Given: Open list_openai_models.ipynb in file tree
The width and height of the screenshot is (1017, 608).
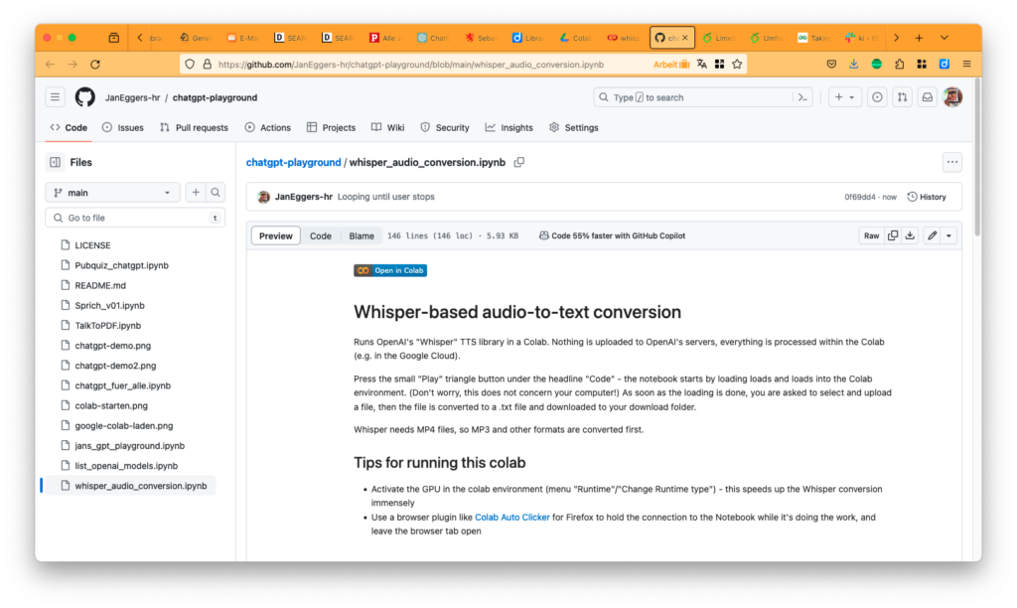Looking at the screenshot, I should [x=126, y=466].
